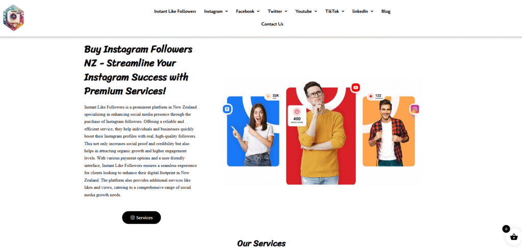This screenshot has height=248, width=522.
Task: Click the site logo in the header
Action: pos(13,18)
